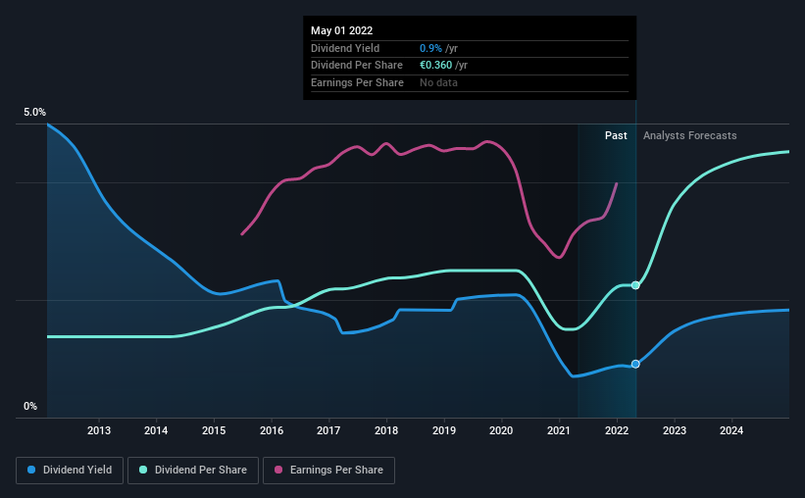Click the No data earnings text in tooltip

click(438, 82)
